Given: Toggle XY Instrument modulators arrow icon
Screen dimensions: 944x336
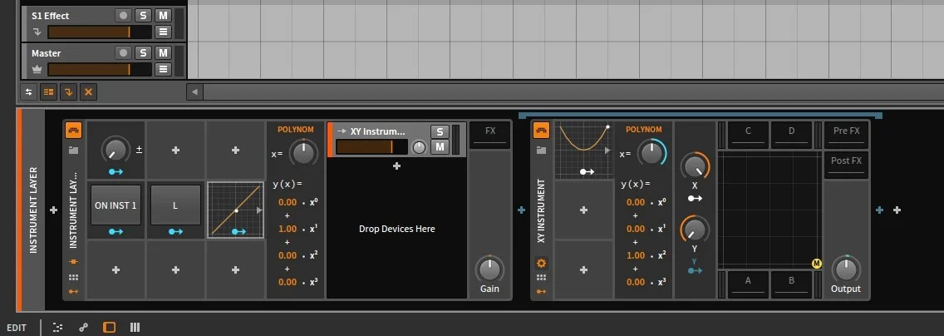Looking at the screenshot, I should pos(541,291).
